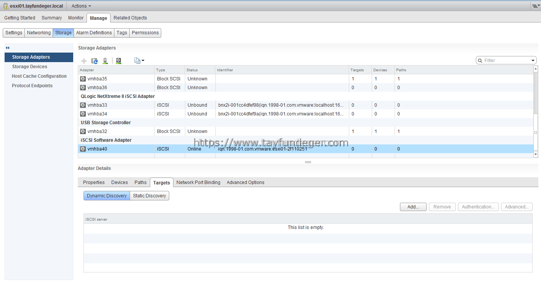
Task: Collapse the left navigation panel with double-arrow
Action: click(x=7, y=48)
